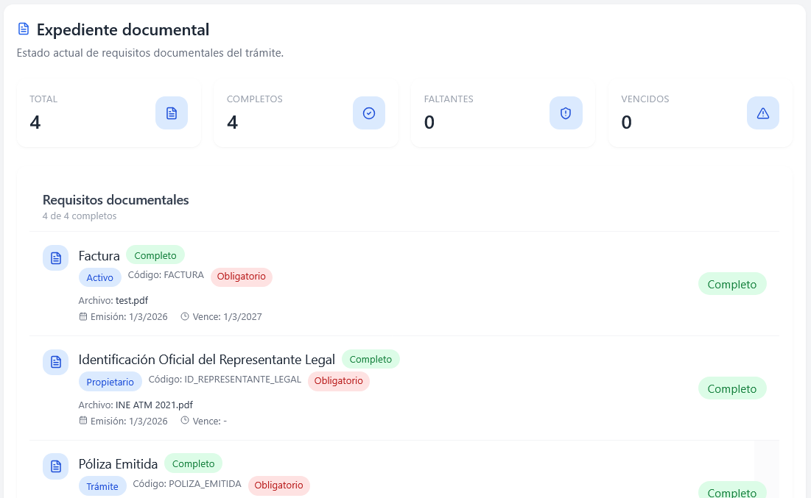Click the 'Requisitos documentales' heading
Image resolution: width=811 pixels, height=498 pixels.
click(x=116, y=200)
